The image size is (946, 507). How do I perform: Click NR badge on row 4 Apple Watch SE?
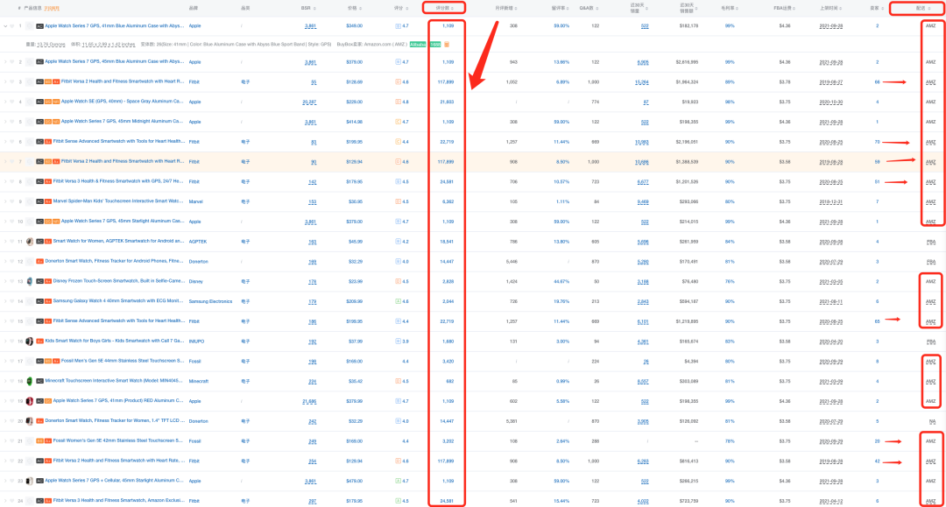click(55, 102)
